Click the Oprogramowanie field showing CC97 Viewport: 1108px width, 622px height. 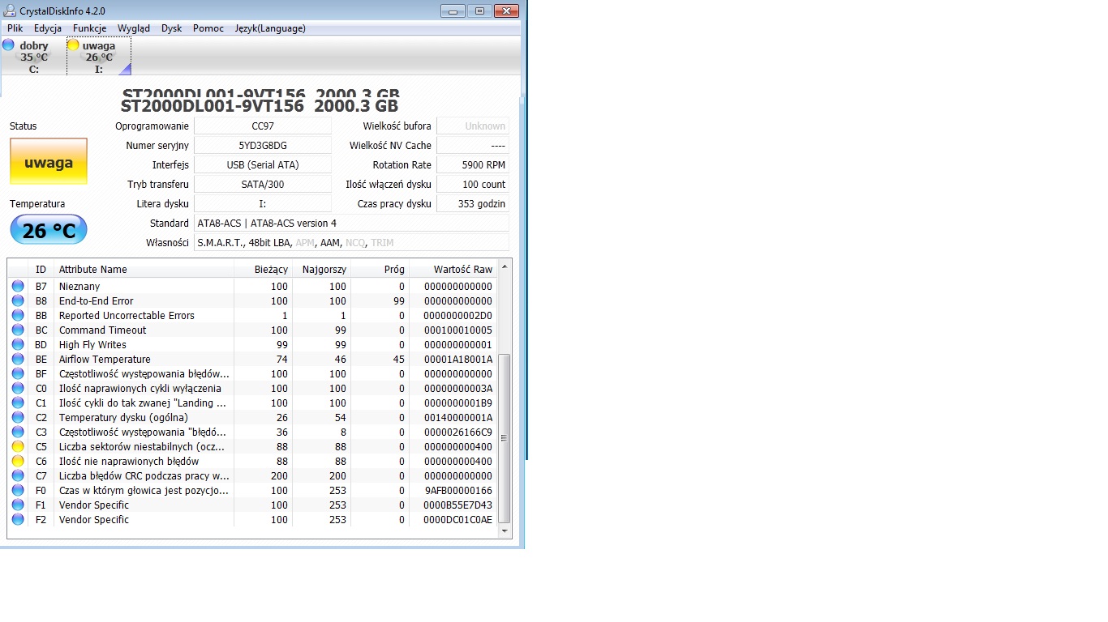pos(263,126)
